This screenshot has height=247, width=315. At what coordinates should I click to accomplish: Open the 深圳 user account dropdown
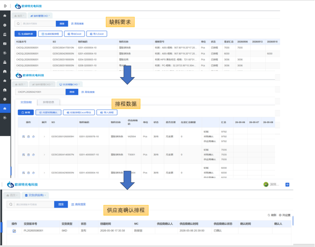pyautogui.click(x=271, y=184)
